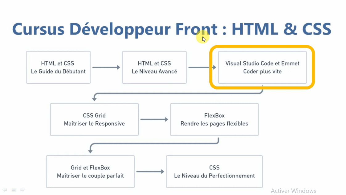Select Grid et FlexBox couple parfait box
This screenshot has width=346, height=195.
90,172
